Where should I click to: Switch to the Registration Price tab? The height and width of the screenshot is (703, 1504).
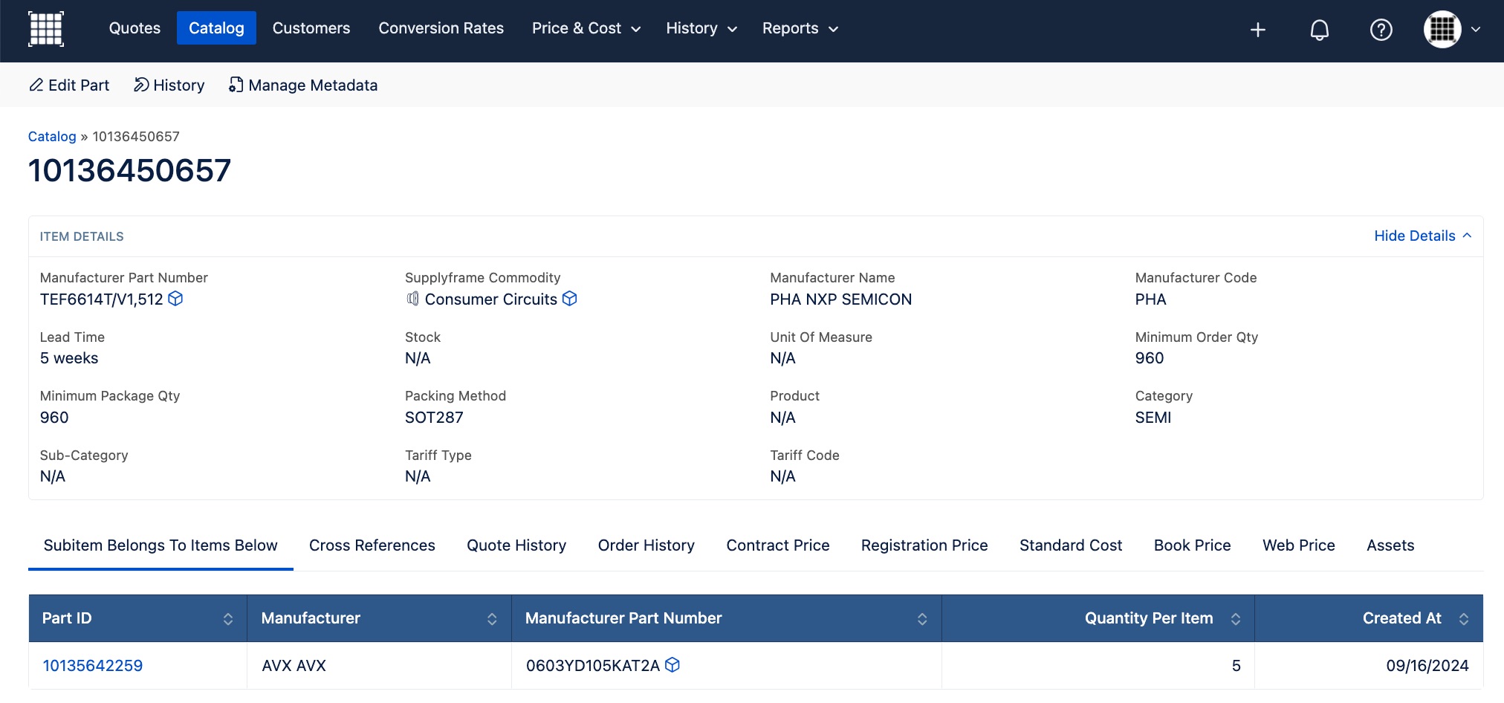coord(924,545)
